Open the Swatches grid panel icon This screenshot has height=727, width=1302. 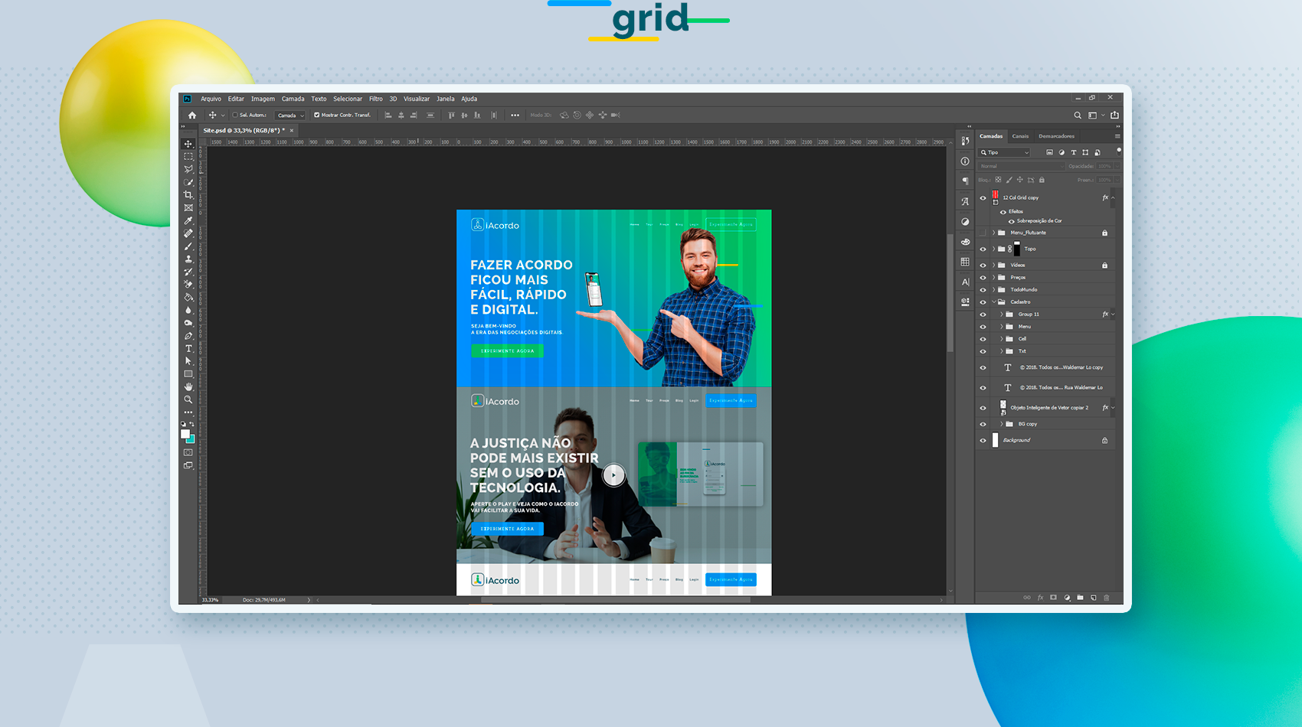pyautogui.click(x=965, y=262)
